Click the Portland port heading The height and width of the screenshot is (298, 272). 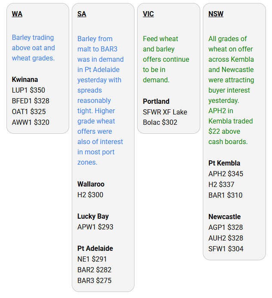click(156, 101)
